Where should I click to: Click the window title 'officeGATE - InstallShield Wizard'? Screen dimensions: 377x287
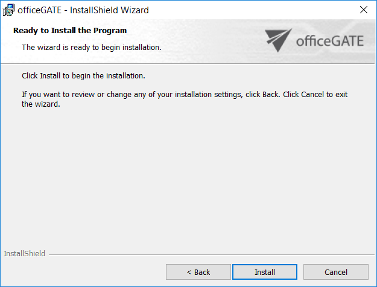(x=83, y=10)
